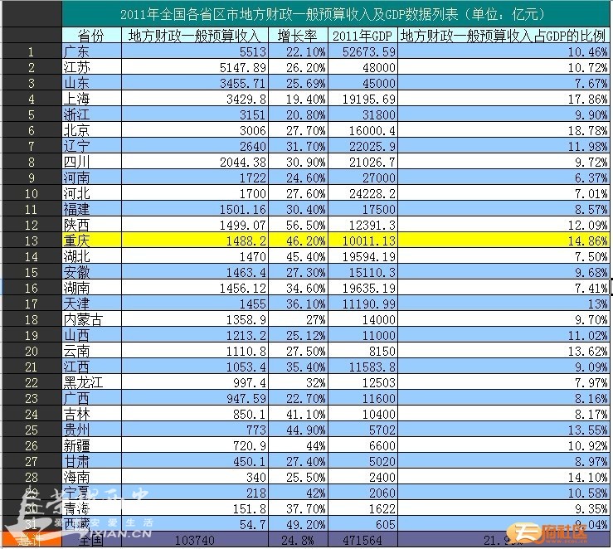This screenshot has width=613, height=549.
Task: Select 全国 total revenue cell 103740
Action: (x=194, y=540)
